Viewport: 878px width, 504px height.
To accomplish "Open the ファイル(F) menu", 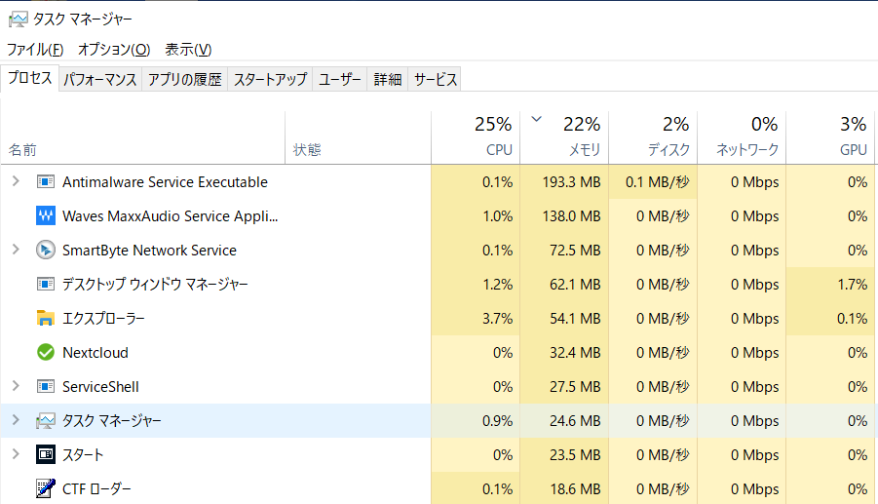I will coord(35,50).
